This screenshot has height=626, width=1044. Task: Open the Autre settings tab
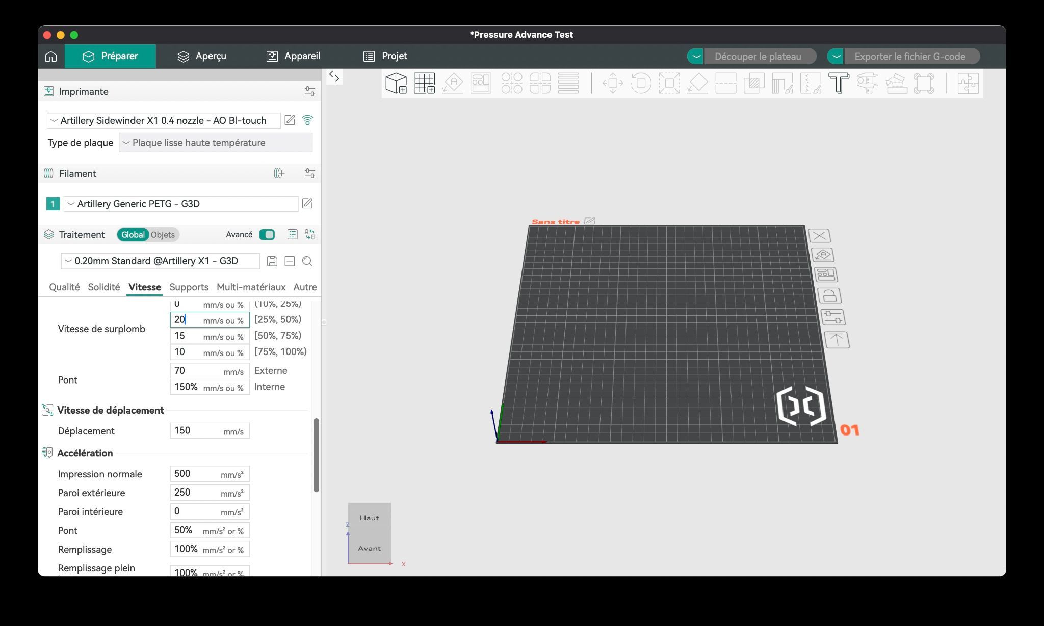click(x=305, y=287)
